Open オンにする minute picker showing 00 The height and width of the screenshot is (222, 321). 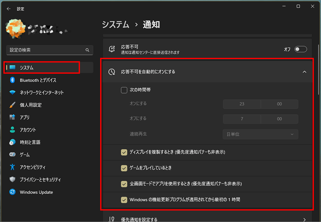coord(279,104)
